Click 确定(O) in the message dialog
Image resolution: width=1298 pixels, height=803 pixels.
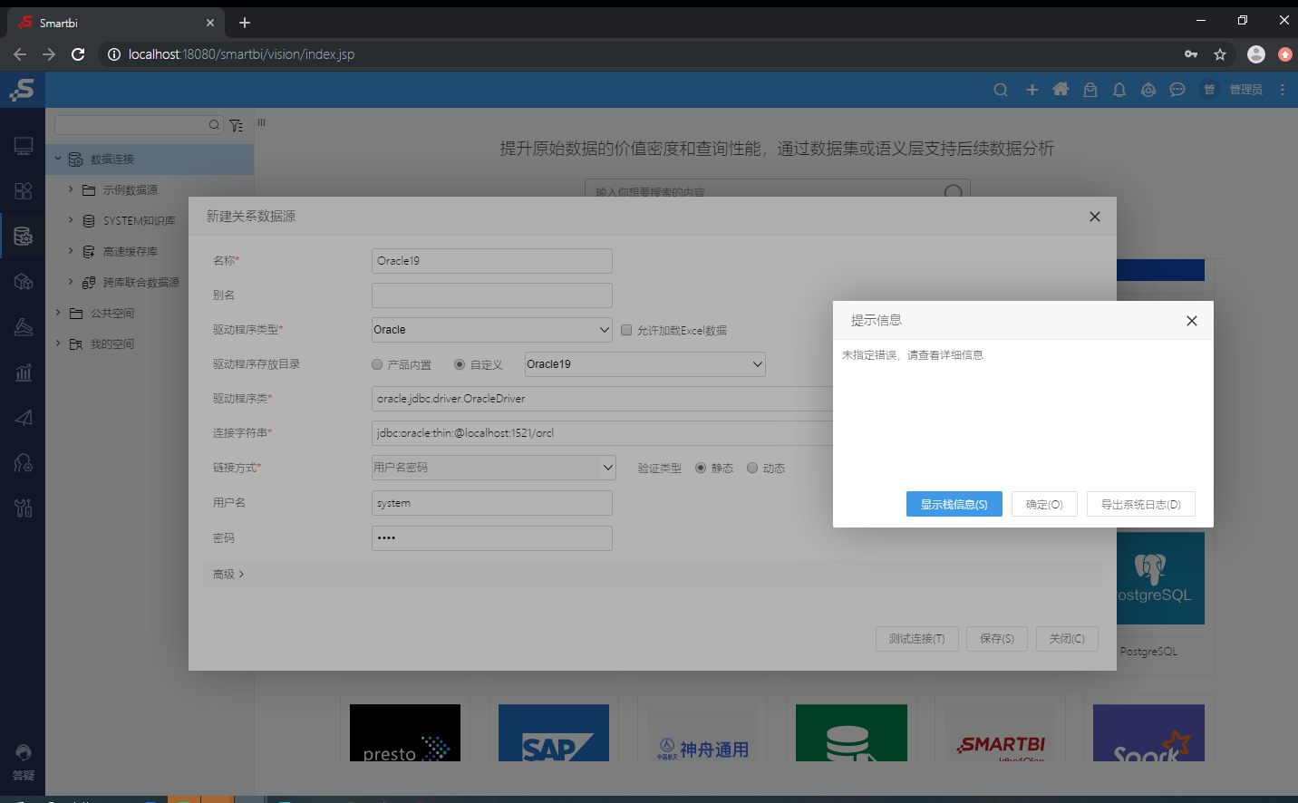pyautogui.click(x=1044, y=504)
